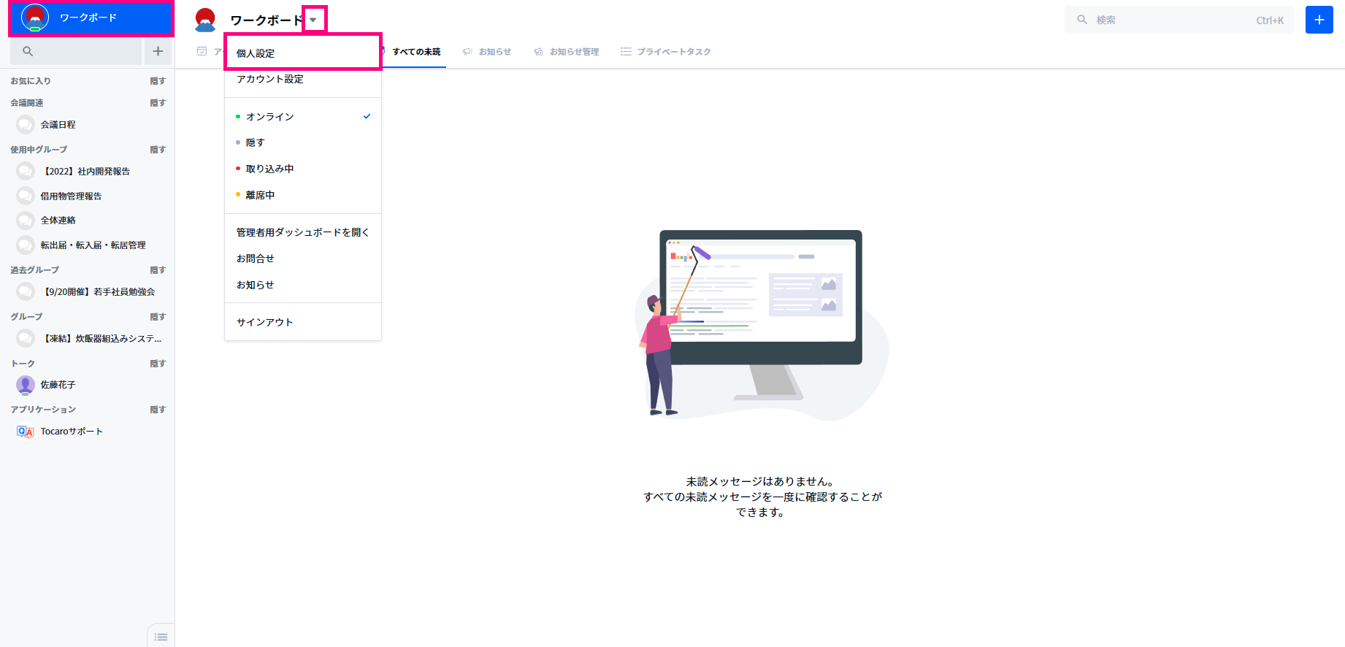The width and height of the screenshot is (1345, 647).
Task: Select 個人設定 from the menu
Action: (x=256, y=53)
